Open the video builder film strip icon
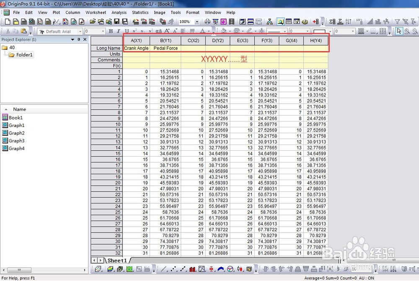The height and width of the screenshot is (281, 419). (232, 22)
